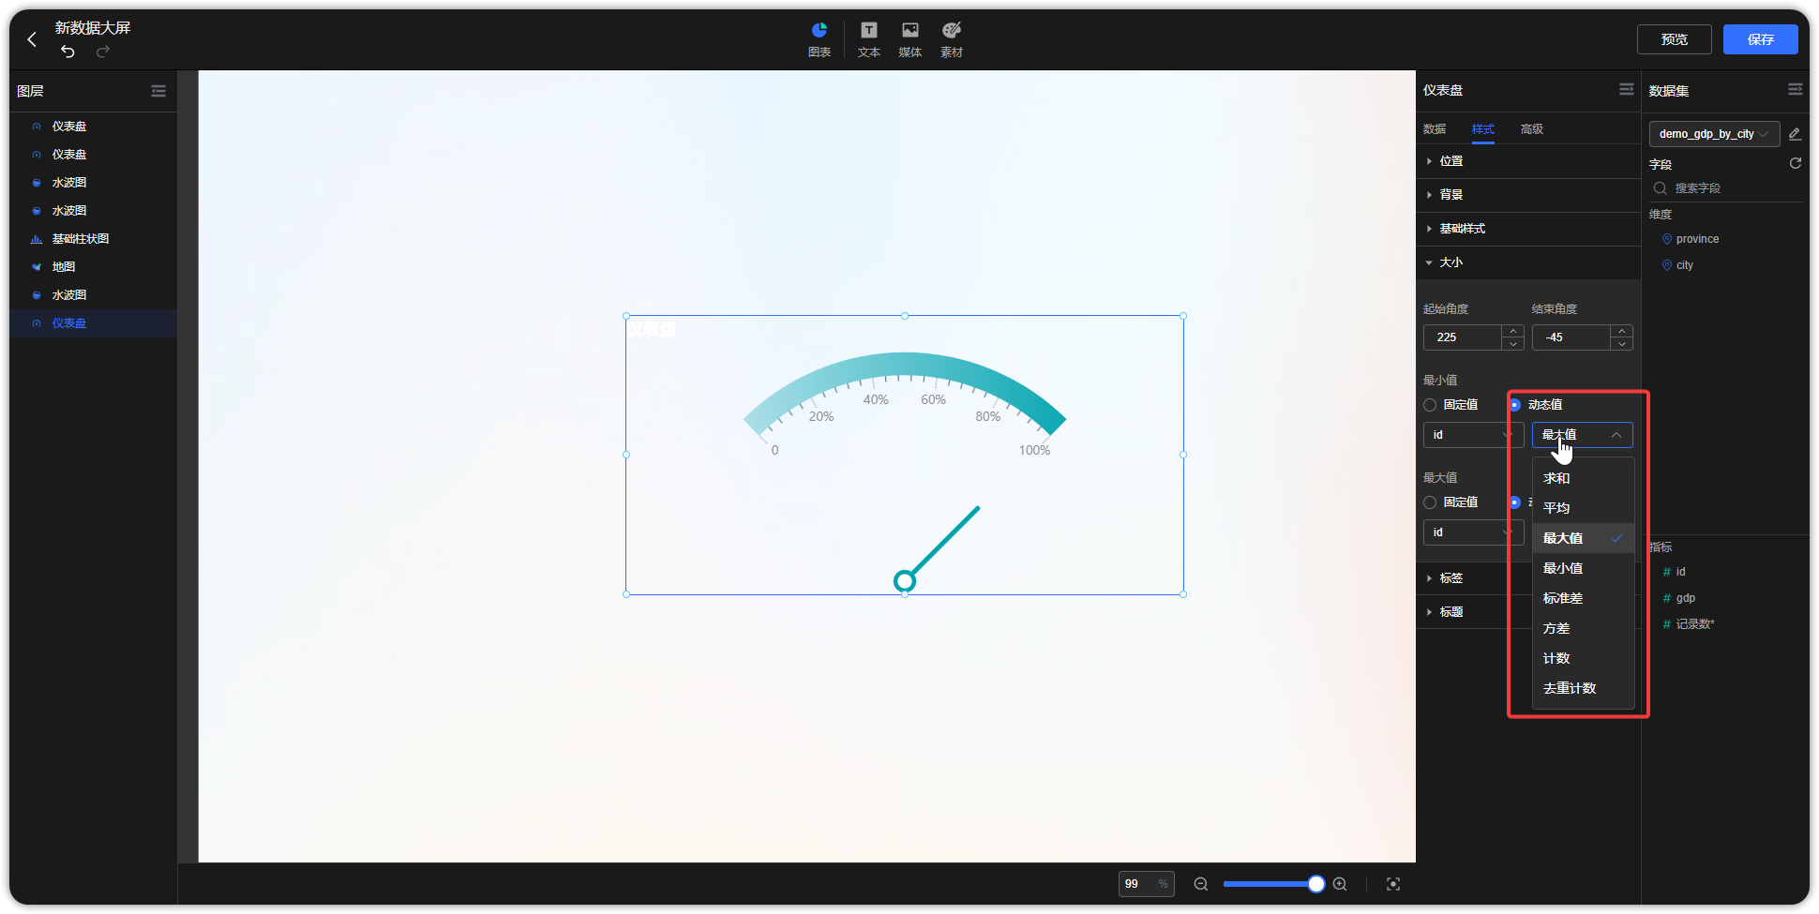Select the first 水波图 layer

pyautogui.click(x=93, y=183)
